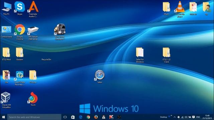Click the Search the web and Windows box
The width and height of the screenshot is (214, 120).
pos(34,117)
